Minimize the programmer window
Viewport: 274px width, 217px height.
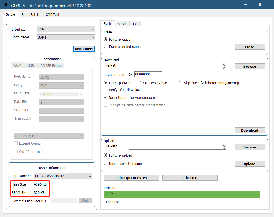pos(246,5)
